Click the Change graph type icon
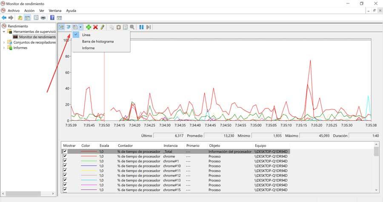 75,27
